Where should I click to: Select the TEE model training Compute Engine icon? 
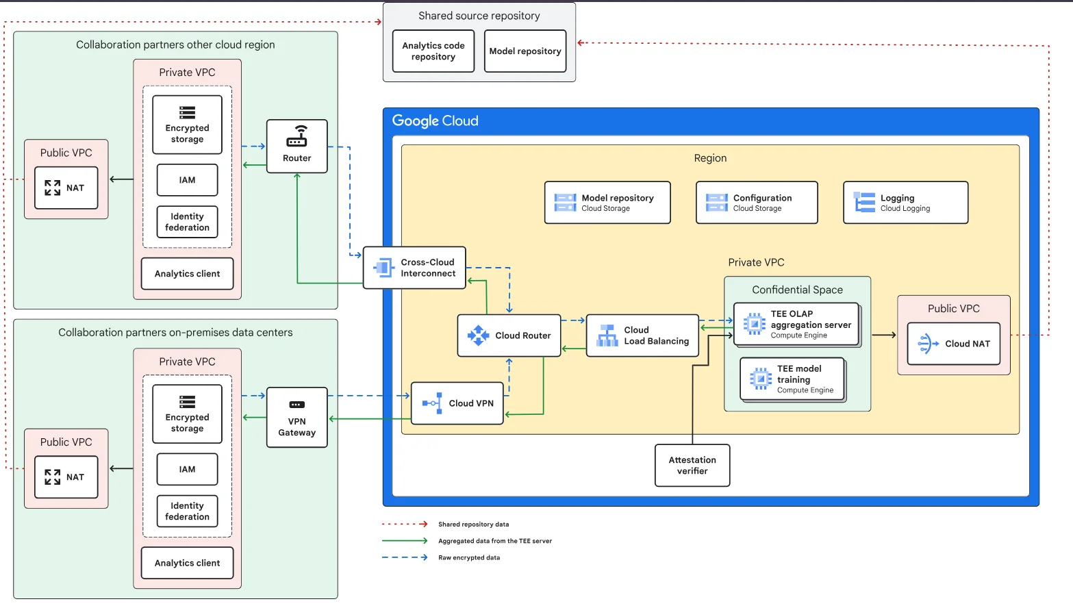(x=759, y=377)
